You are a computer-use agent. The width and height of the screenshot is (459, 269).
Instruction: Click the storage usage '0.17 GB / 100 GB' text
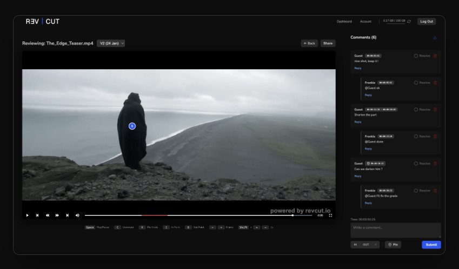[x=394, y=21]
